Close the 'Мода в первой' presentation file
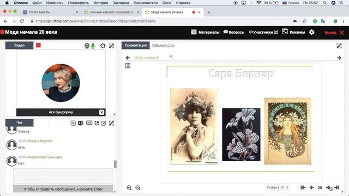 click(171, 57)
